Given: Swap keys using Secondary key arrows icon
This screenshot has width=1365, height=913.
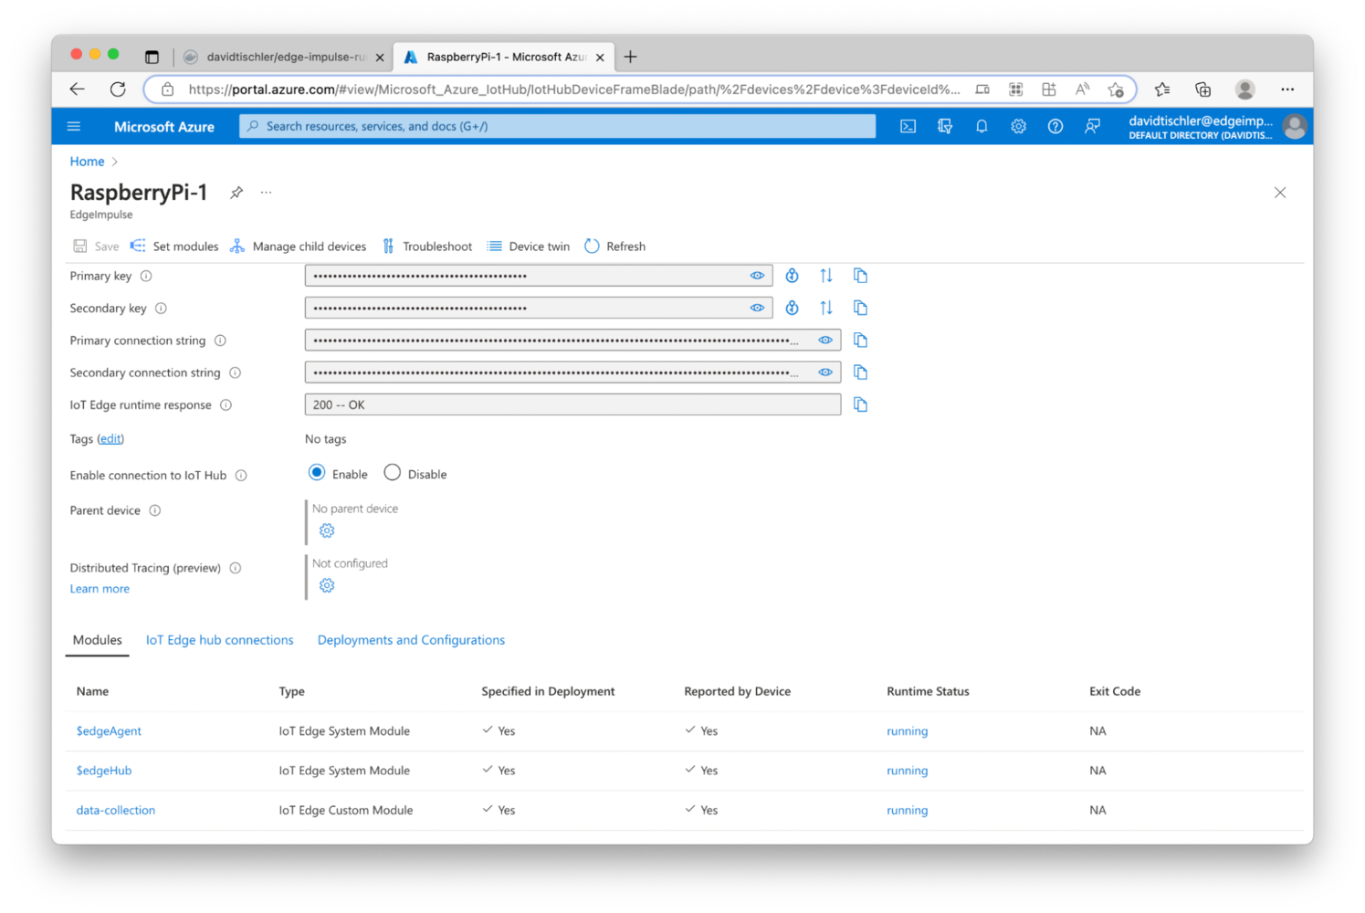Looking at the screenshot, I should [826, 308].
